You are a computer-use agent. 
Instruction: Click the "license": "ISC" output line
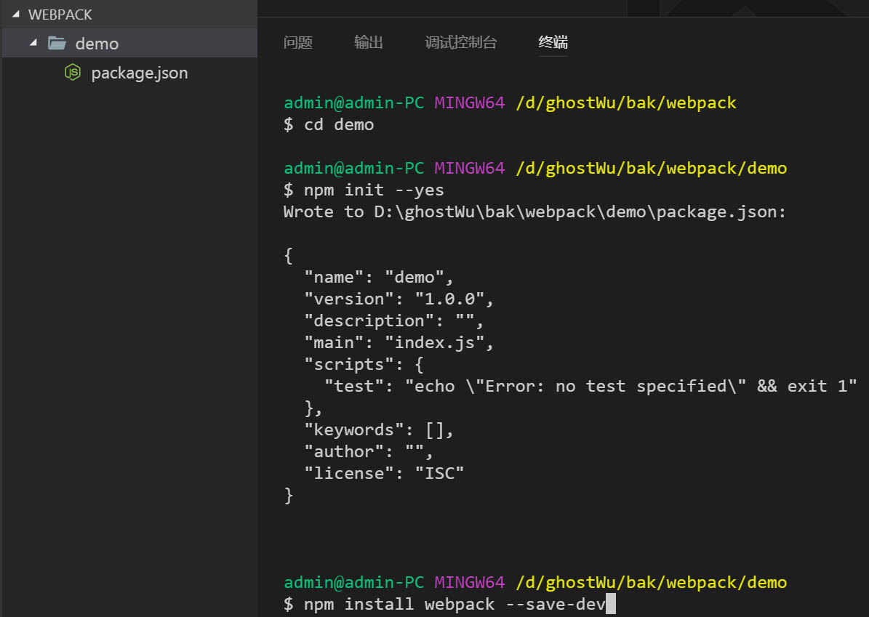tap(384, 473)
